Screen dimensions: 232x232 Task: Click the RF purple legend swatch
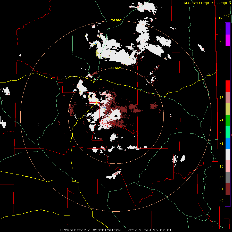228,29
